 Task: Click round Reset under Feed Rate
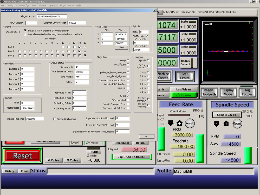coord(190,123)
